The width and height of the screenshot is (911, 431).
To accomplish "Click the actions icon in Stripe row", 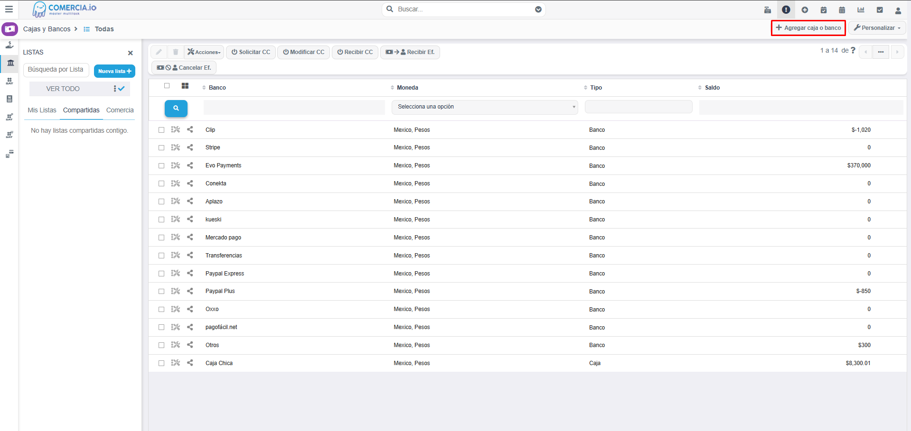I will [x=176, y=147].
